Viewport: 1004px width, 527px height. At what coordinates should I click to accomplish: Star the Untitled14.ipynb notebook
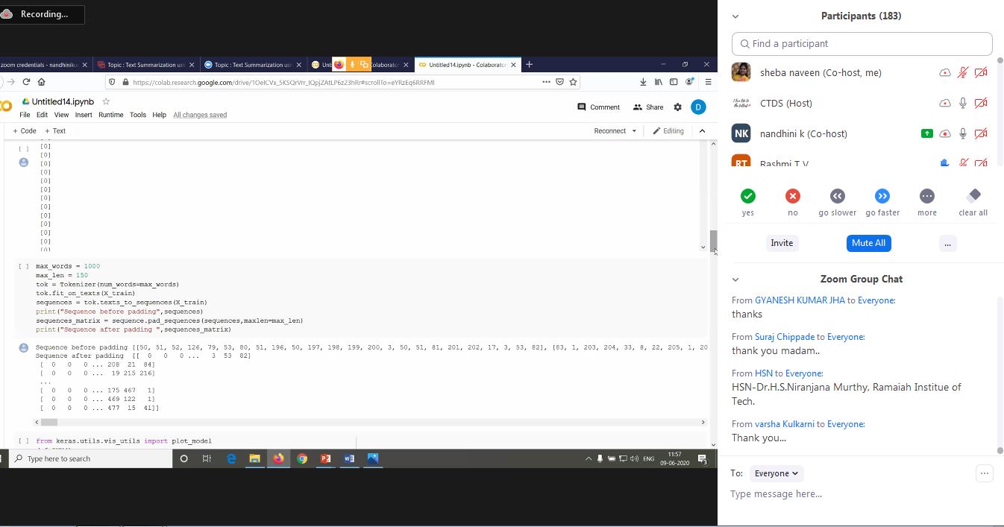tap(106, 101)
